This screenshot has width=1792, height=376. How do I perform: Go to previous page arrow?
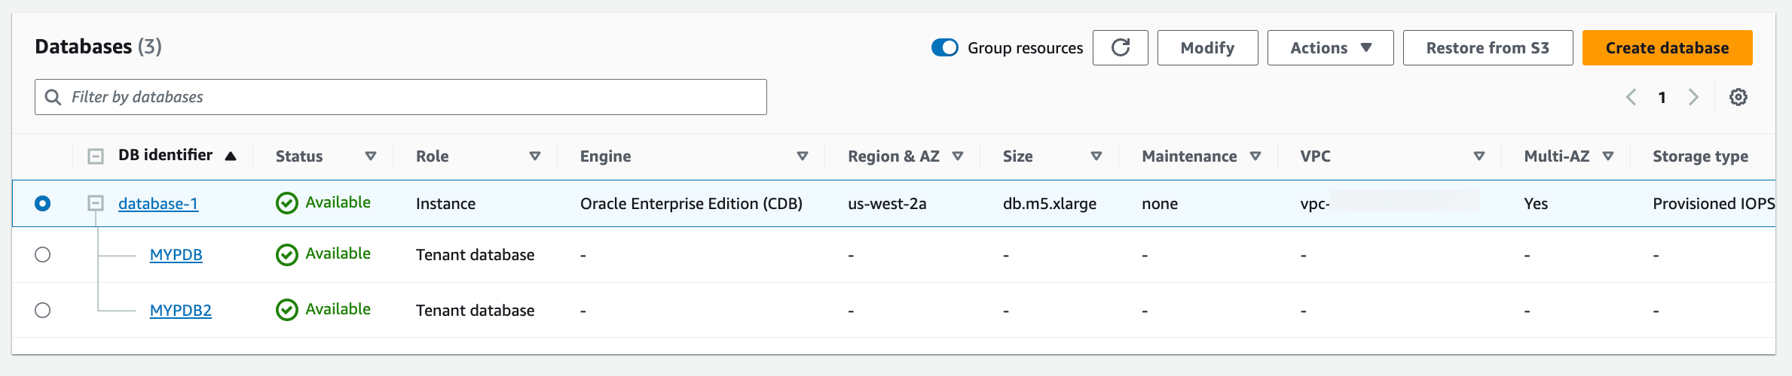pos(1631,97)
